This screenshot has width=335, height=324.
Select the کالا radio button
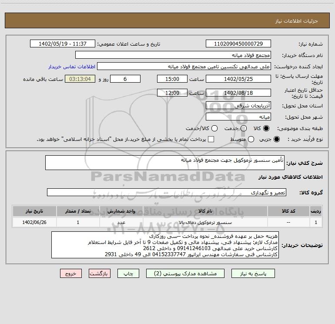[x=266, y=128]
